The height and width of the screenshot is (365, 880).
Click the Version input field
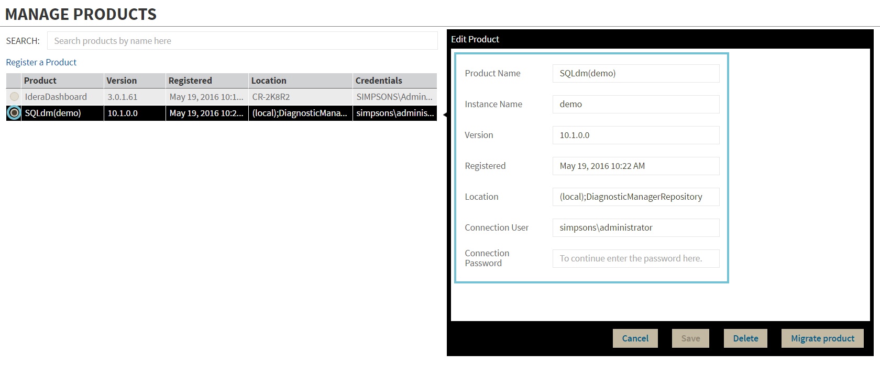click(635, 135)
